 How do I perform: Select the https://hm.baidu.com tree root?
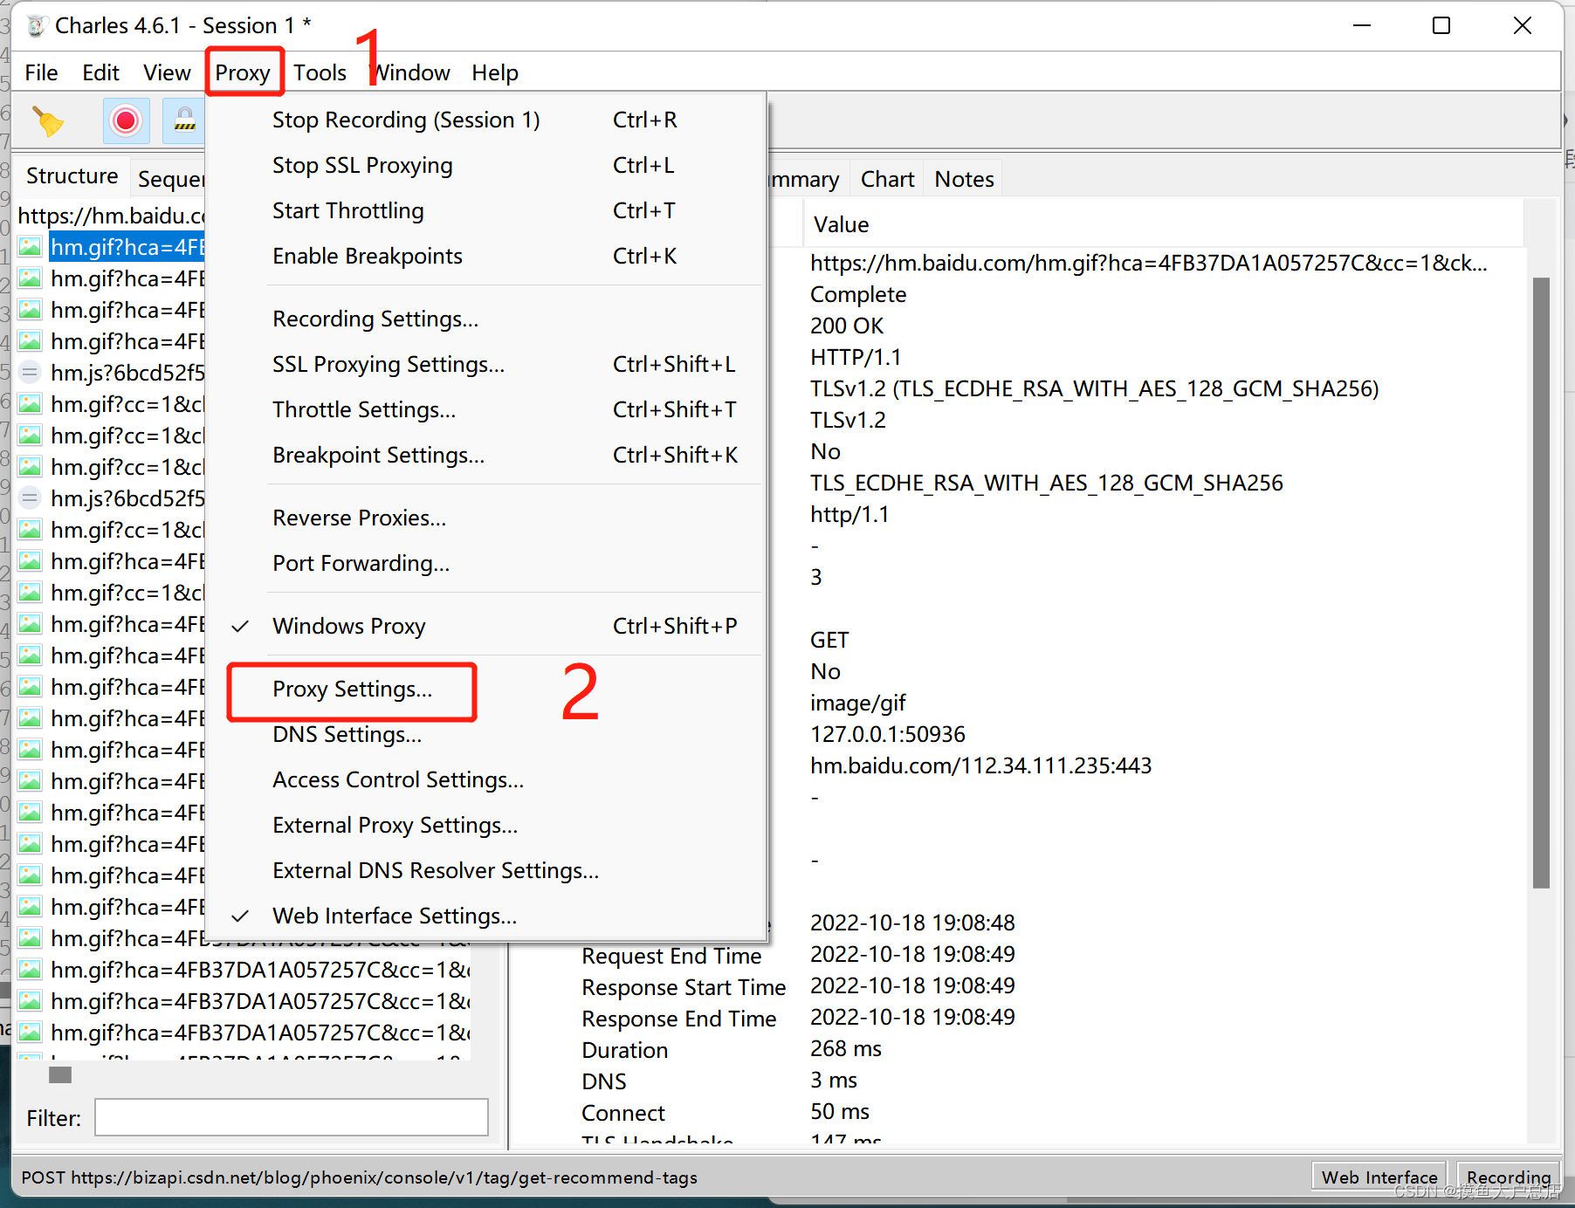pyautogui.click(x=112, y=216)
